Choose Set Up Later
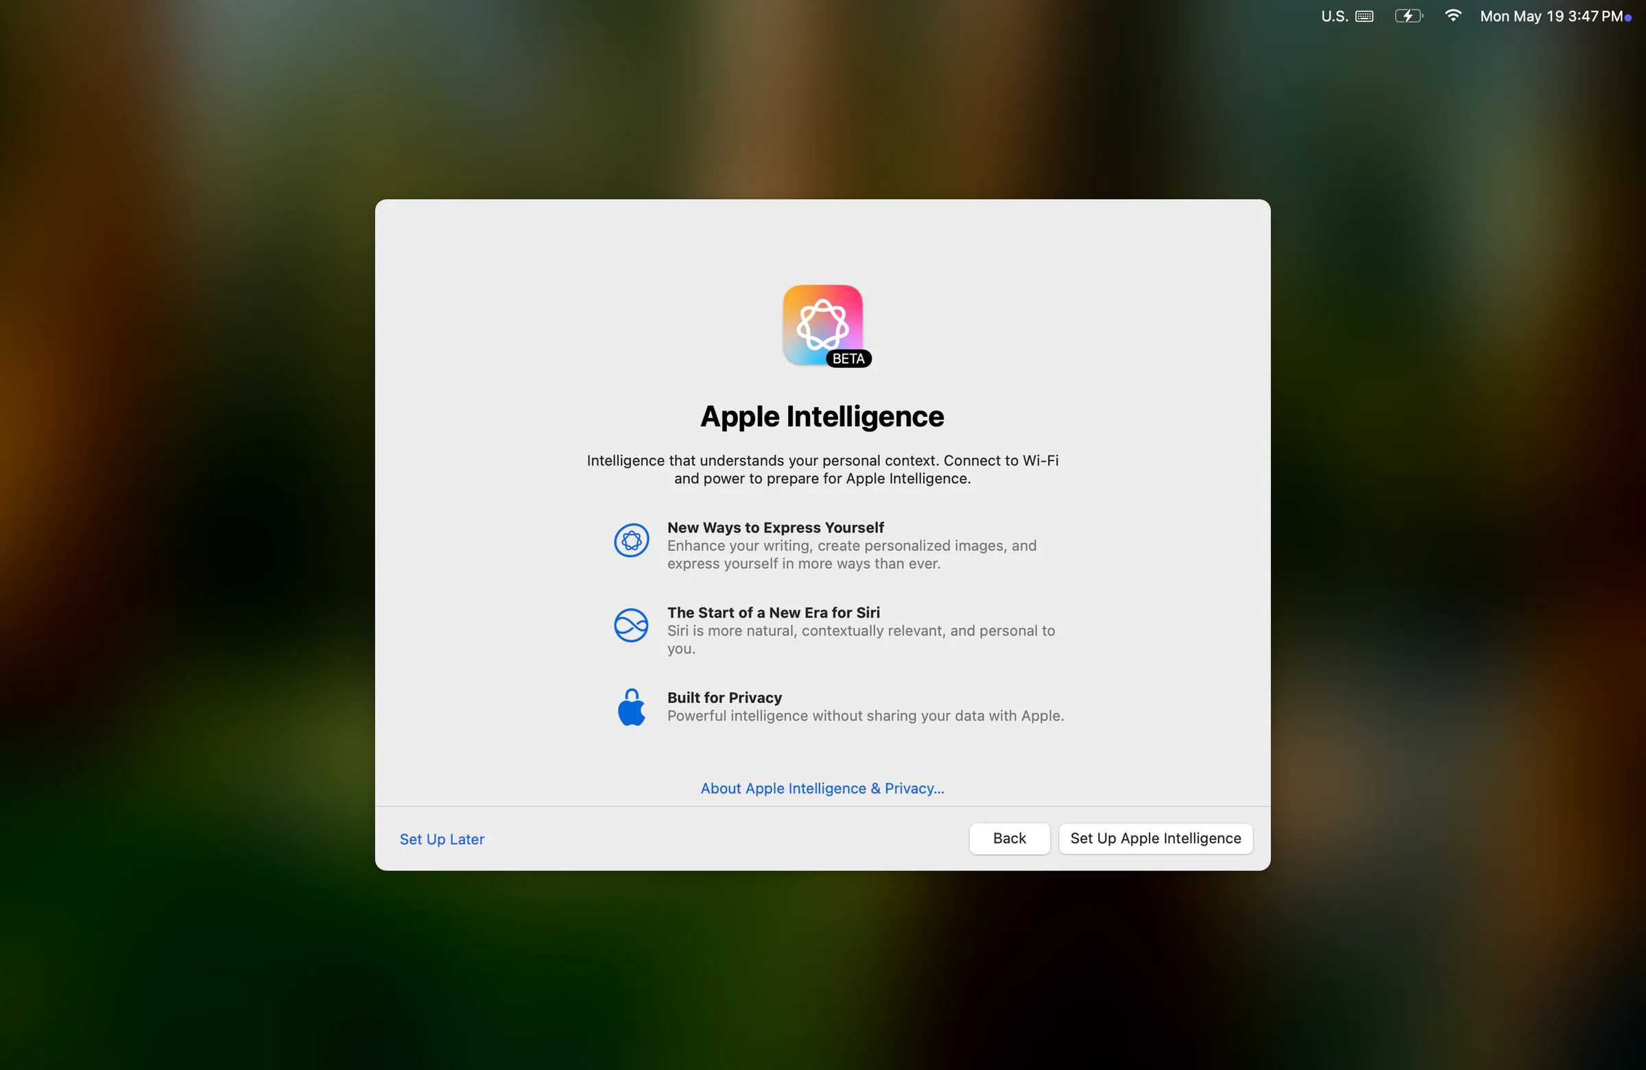This screenshot has height=1070, width=1646. tap(442, 839)
